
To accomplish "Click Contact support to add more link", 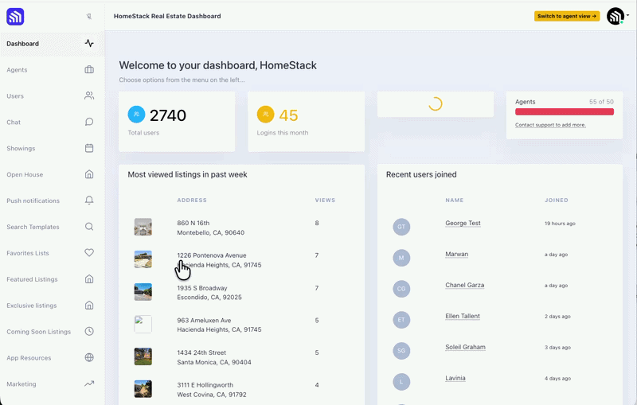I will [x=550, y=125].
